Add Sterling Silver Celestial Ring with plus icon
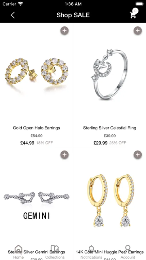Viewport: 146px width, 260px height. [x=138, y=31]
